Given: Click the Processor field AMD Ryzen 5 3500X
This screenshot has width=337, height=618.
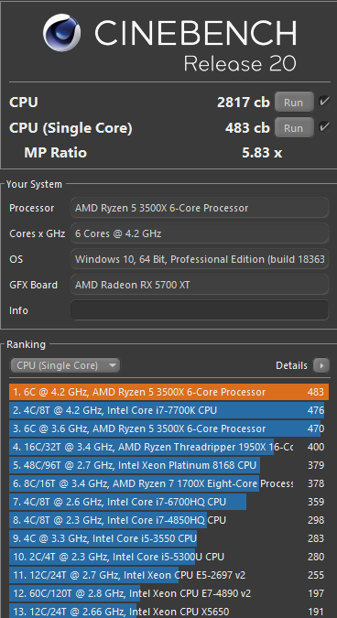Looking at the screenshot, I should [x=200, y=208].
